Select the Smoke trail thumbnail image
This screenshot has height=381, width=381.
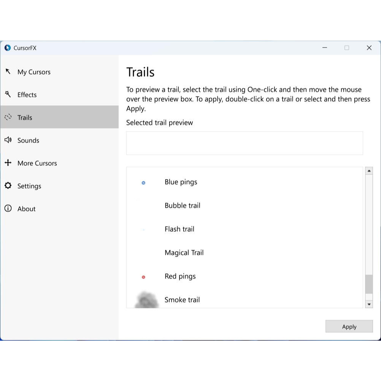[147, 300]
